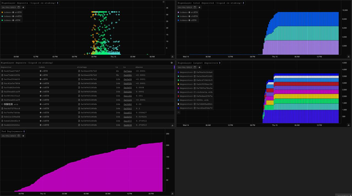Image resolution: width=352 pixels, height=196 pixels.
Task: Click token icon in first rETH row
Action: 41,71
